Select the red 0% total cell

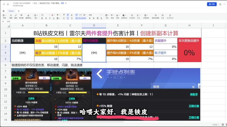(189, 53)
